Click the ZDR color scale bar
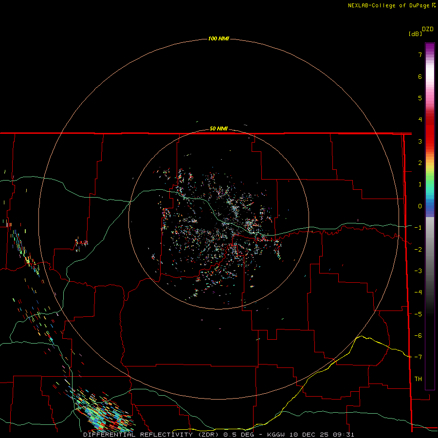 pos(430,216)
